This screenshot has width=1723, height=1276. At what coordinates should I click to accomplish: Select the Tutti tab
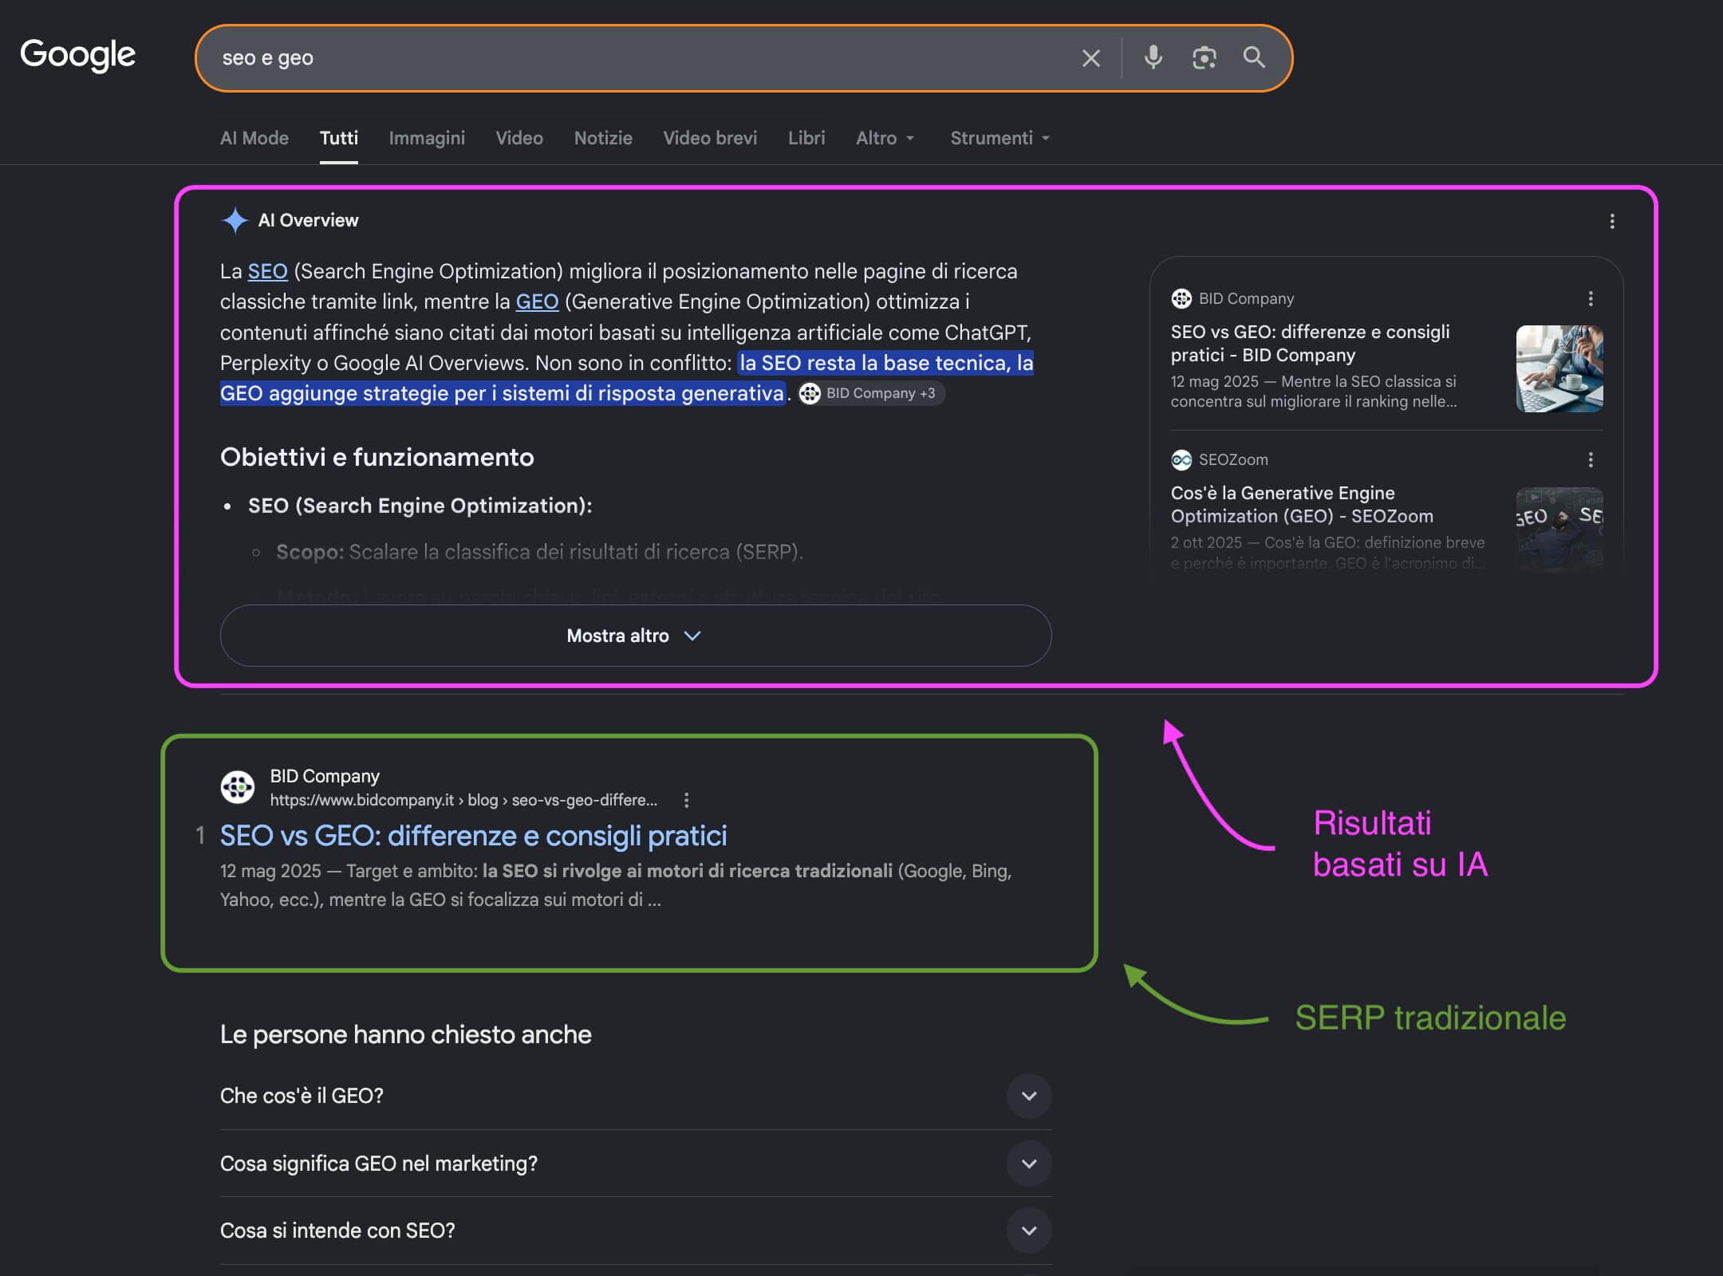coord(339,138)
